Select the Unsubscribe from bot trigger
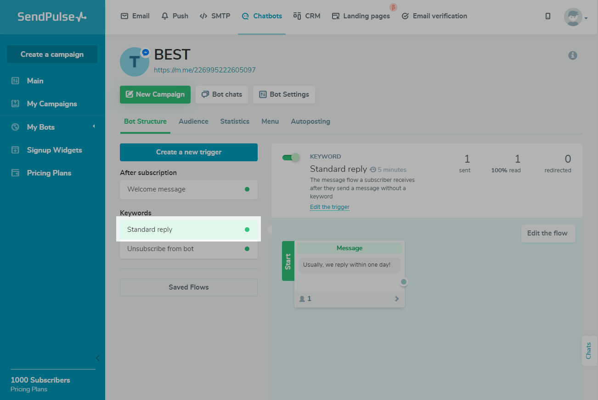This screenshot has width=598, height=400. [x=189, y=249]
